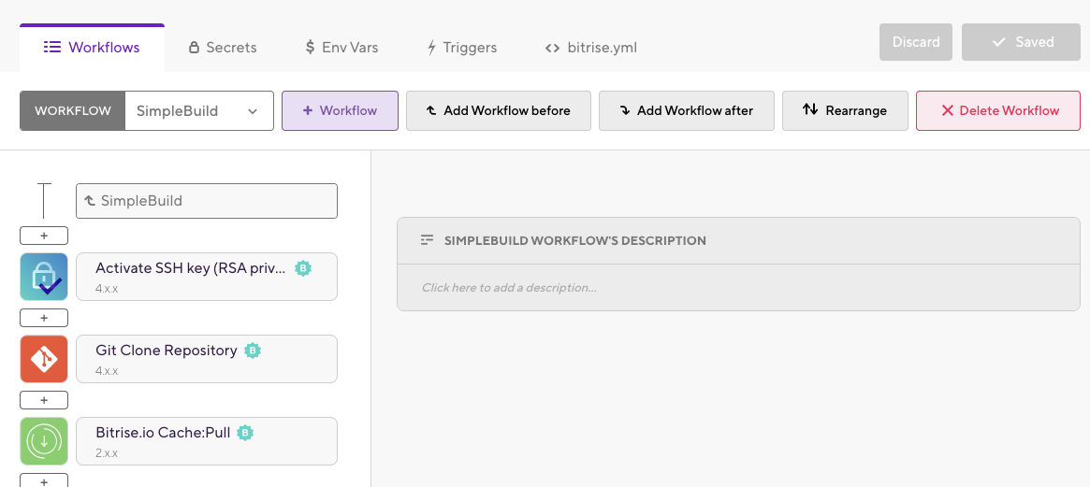Click the 4.x.x version under Activate SSH key
This screenshot has width=1090, height=487.
(107, 288)
